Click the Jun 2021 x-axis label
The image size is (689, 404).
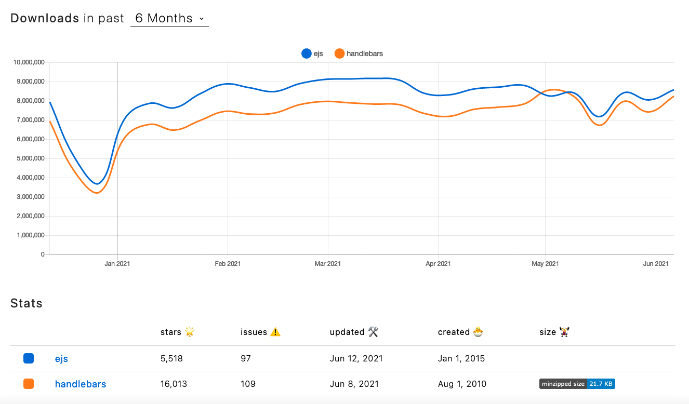click(656, 264)
